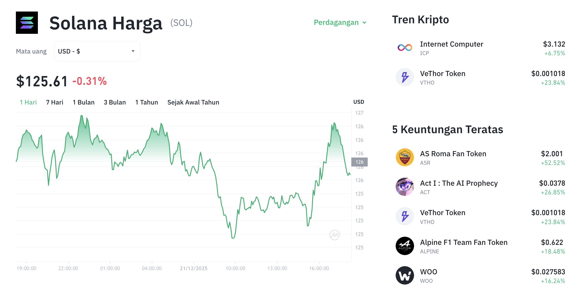Open the Mata uang currency dropdown

97,51
